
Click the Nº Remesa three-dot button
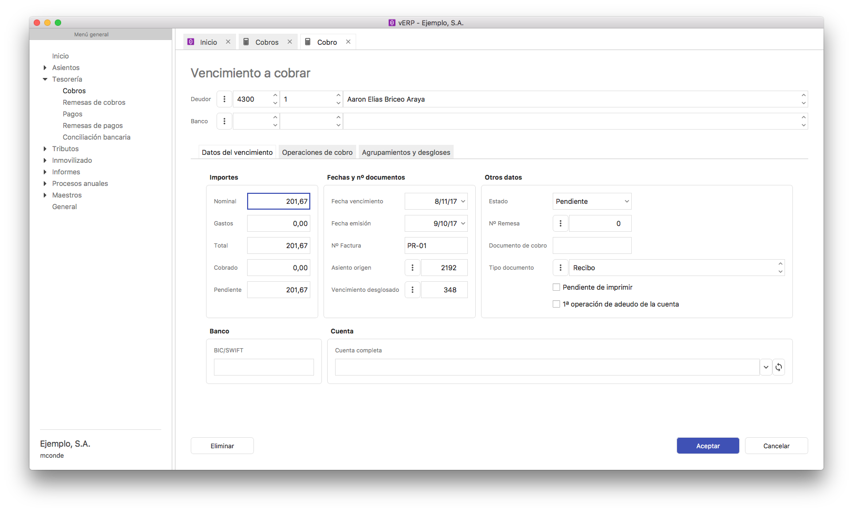pos(561,223)
